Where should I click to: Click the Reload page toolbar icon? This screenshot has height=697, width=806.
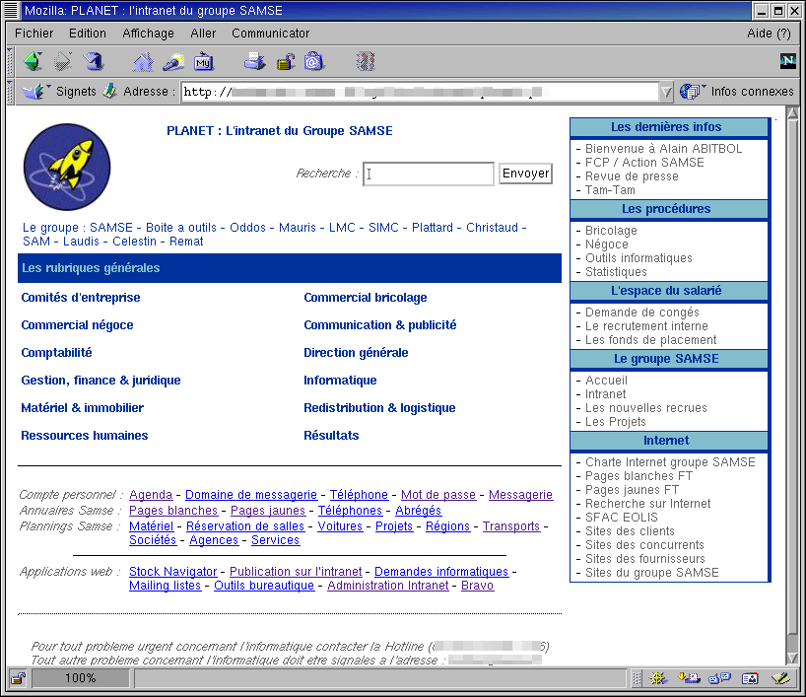(x=94, y=62)
